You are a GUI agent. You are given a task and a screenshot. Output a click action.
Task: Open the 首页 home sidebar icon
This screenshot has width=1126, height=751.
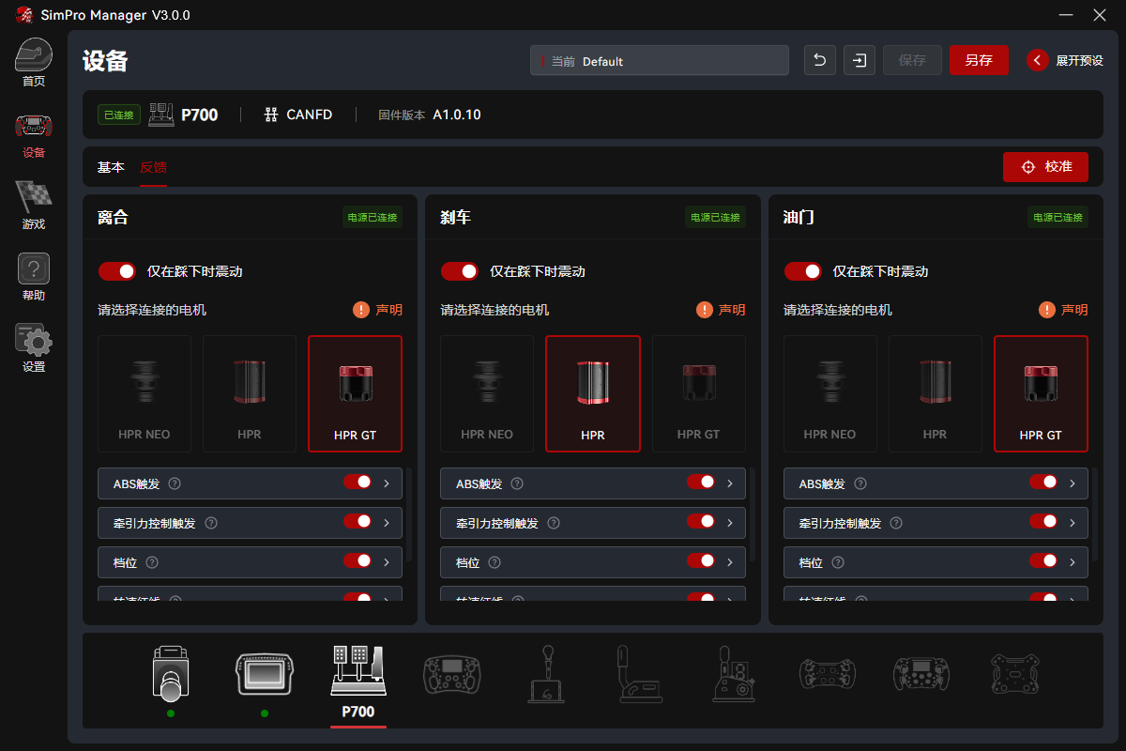pyautogui.click(x=34, y=56)
